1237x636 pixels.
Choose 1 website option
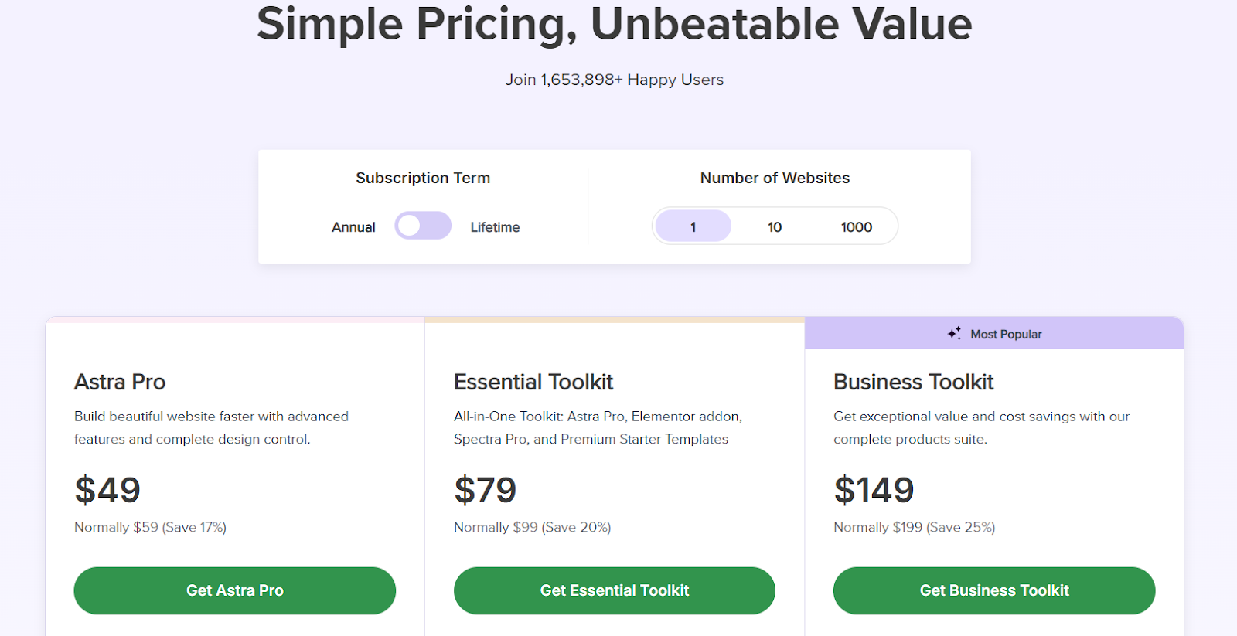(x=693, y=226)
